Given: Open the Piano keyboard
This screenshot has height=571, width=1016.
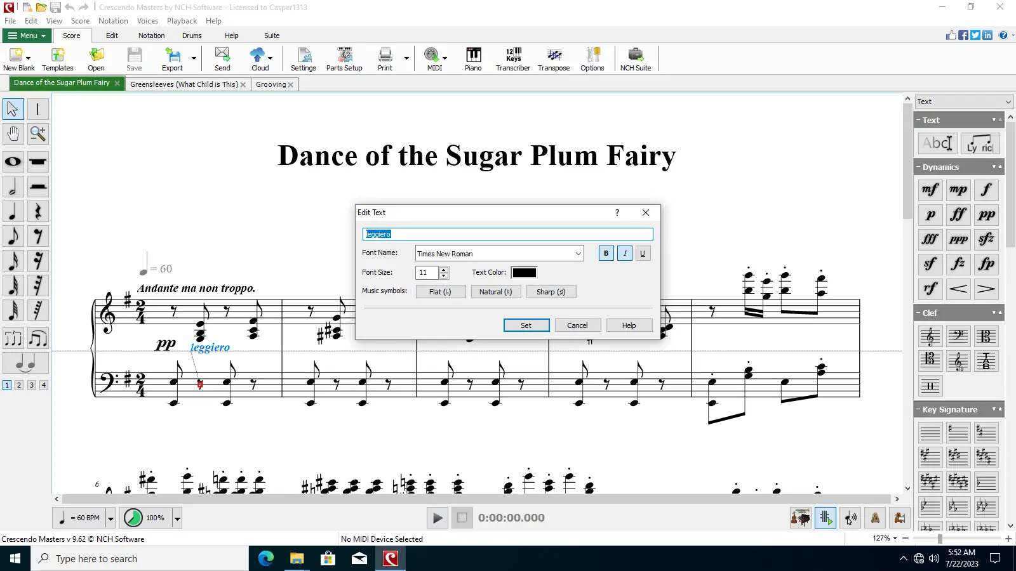Looking at the screenshot, I should (473, 59).
